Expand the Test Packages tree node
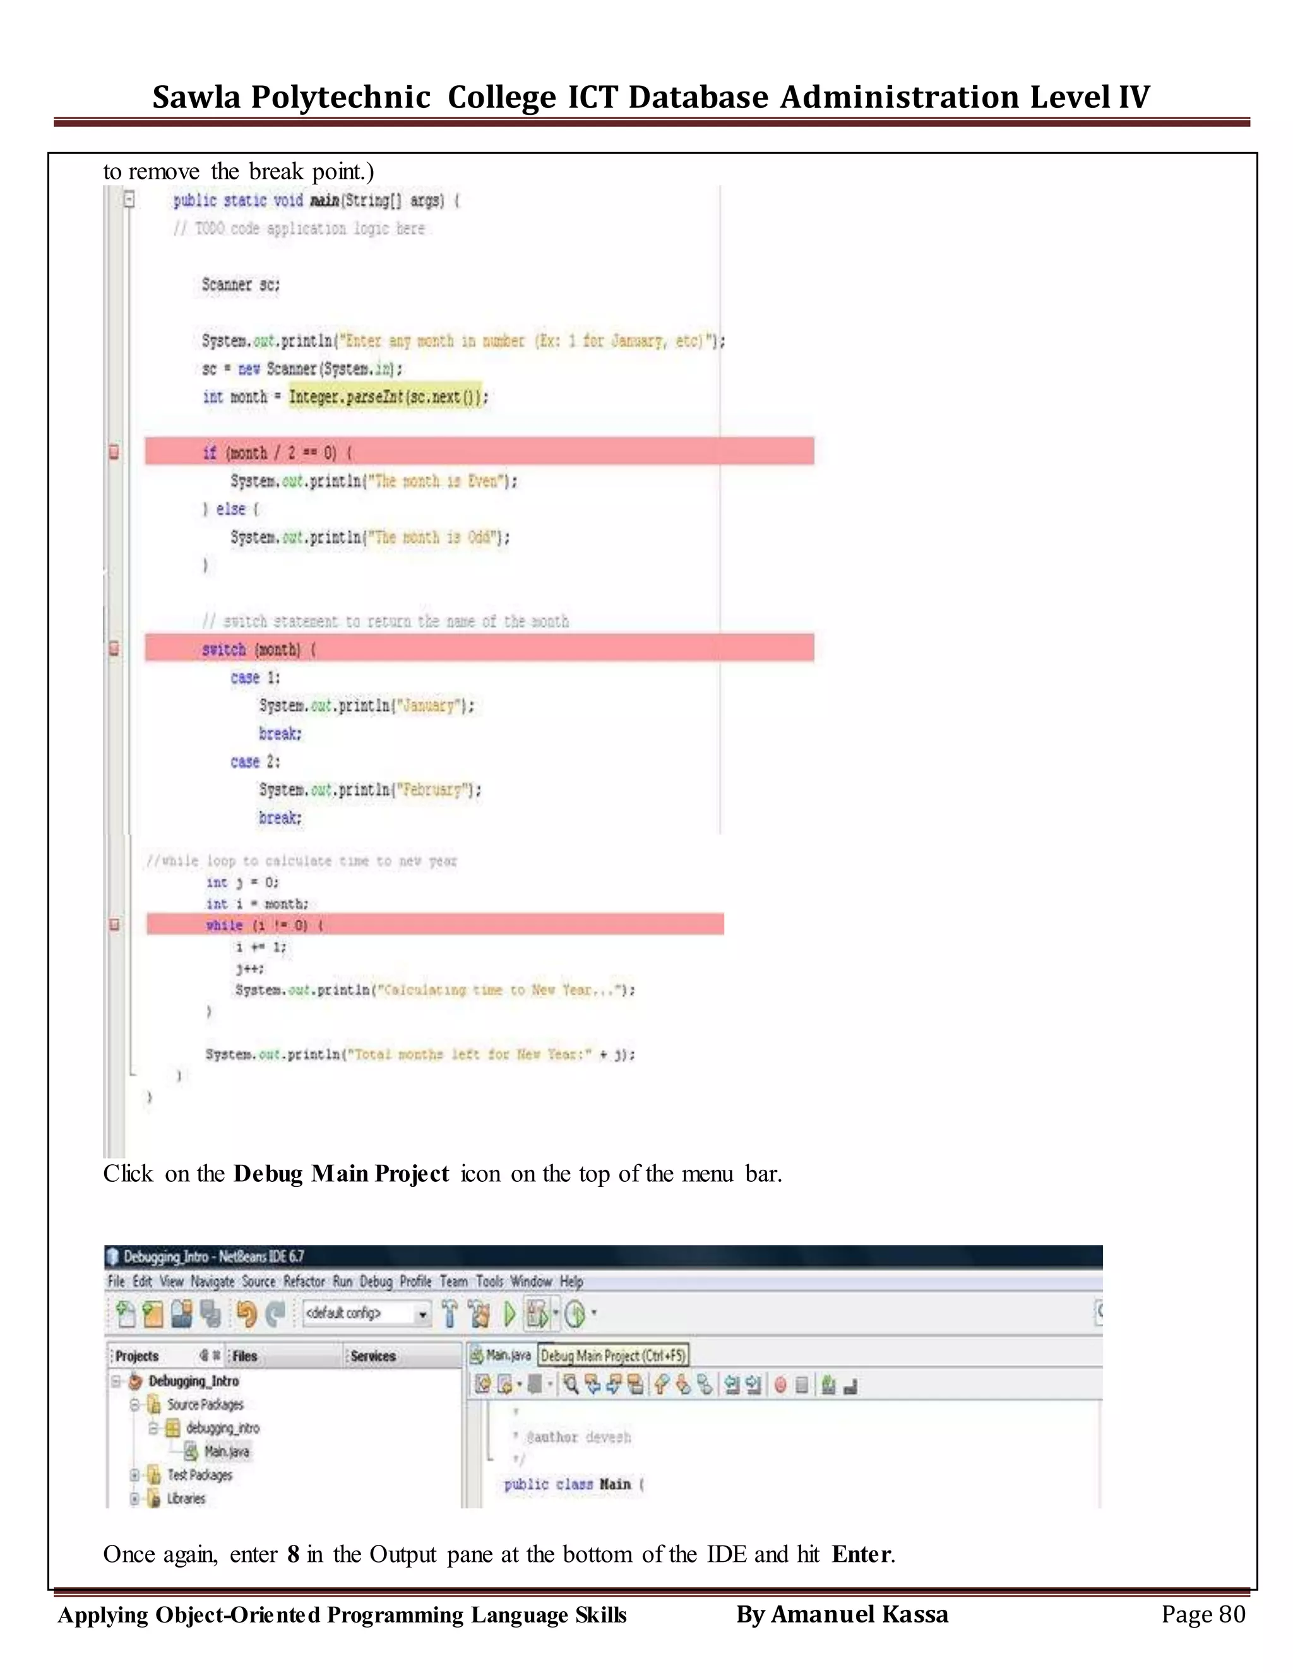 [135, 1475]
